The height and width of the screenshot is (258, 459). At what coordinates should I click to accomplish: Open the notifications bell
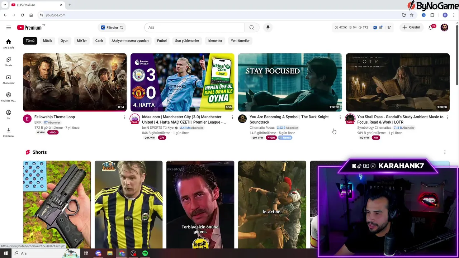(x=431, y=28)
